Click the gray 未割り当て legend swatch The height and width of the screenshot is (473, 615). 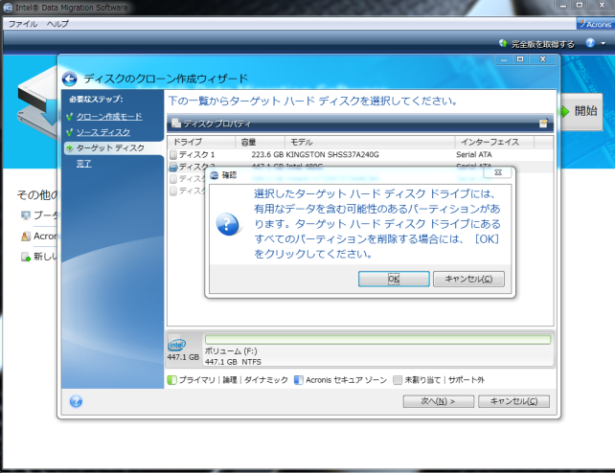pyautogui.click(x=398, y=380)
